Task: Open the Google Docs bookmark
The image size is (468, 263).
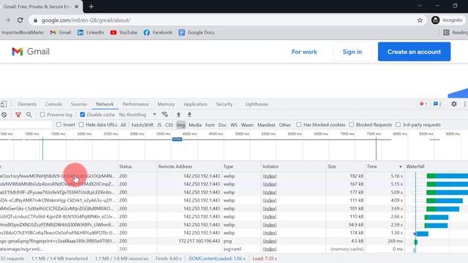Action: pos(197,32)
